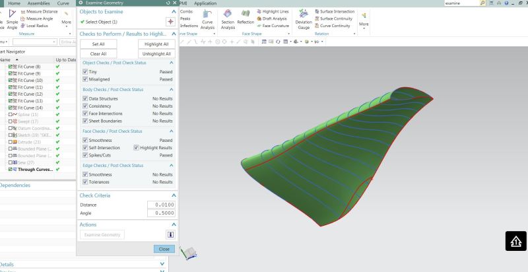Pick the Measure Angle tool

(x=37, y=18)
